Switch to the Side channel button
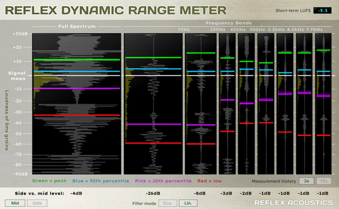Screen dimensions: 339x209 [x=37, y=203]
